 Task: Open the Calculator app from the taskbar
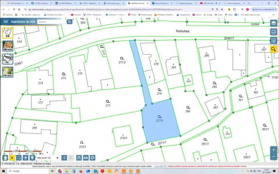click(x=74, y=171)
